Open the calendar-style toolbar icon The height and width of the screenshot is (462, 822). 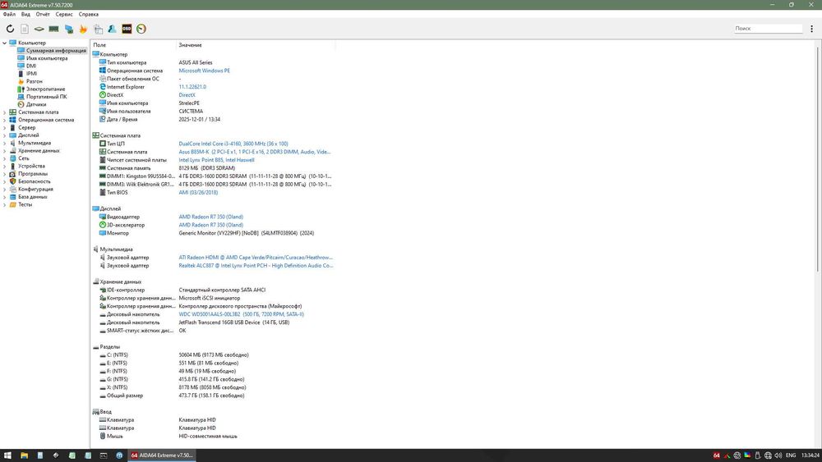coord(98,29)
